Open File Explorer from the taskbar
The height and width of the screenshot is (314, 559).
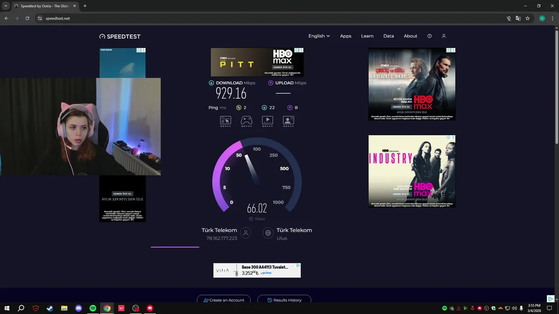point(64,308)
